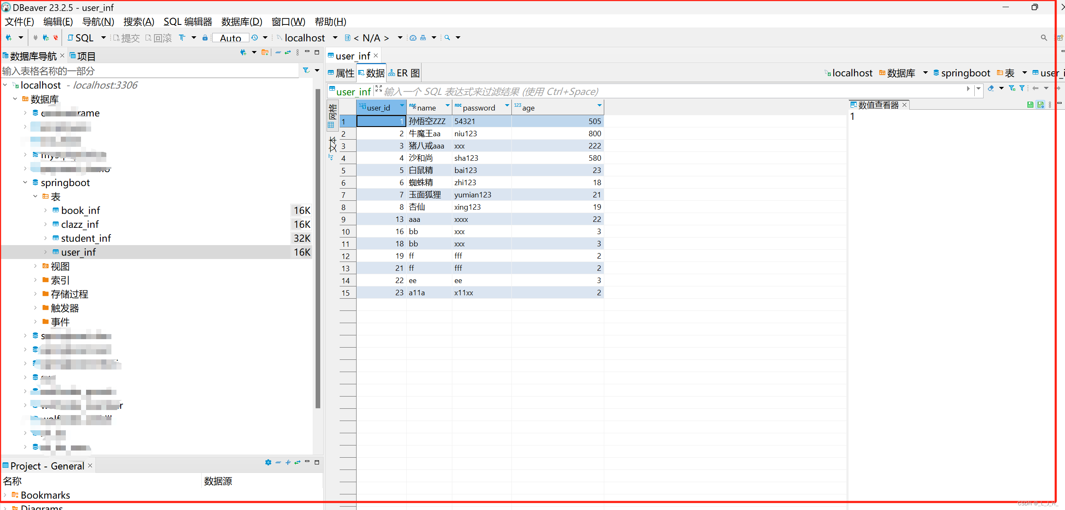1065x510 pixels.
Task: Click the create folder icon in navigator
Action: click(265, 53)
